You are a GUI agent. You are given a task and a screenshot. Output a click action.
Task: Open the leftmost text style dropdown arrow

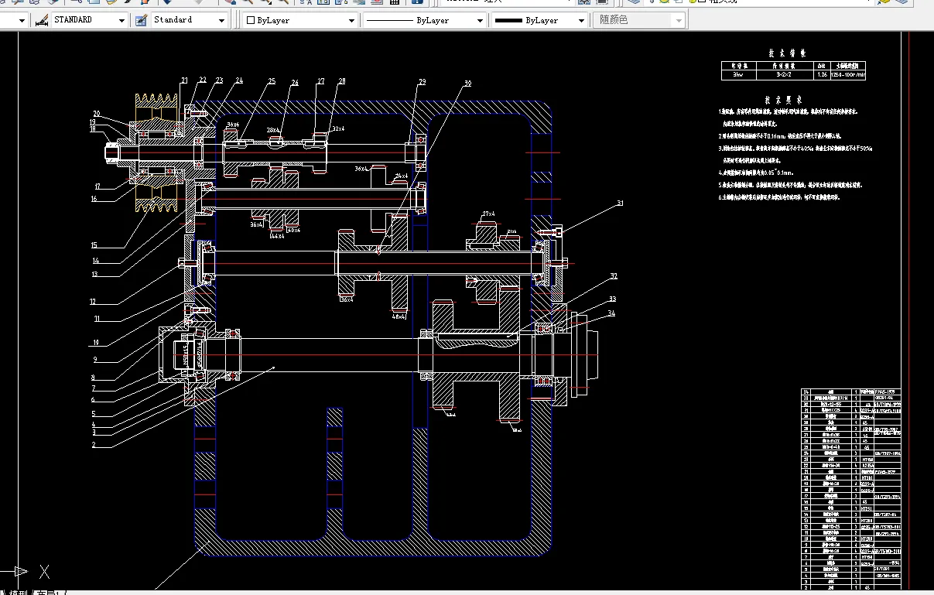point(20,21)
